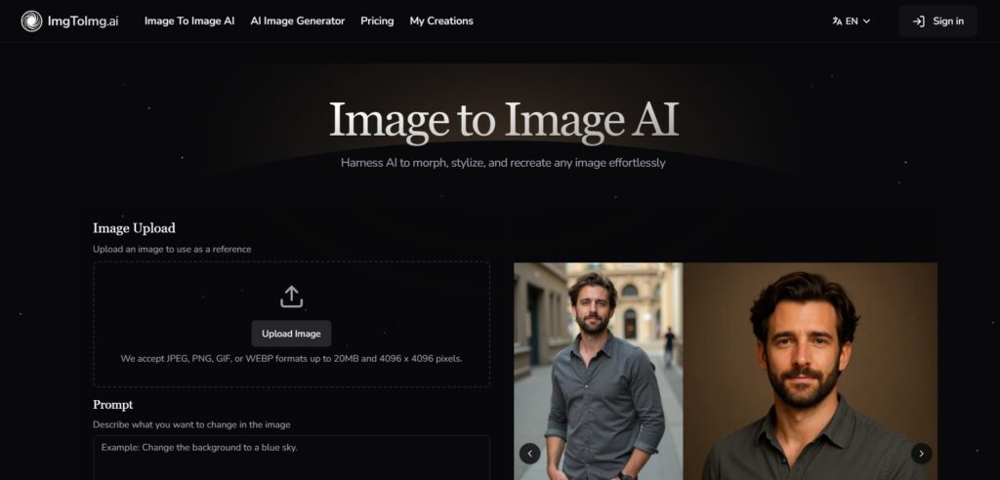The width and height of the screenshot is (1000, 480).
Task: Click the accepted formats text in dropzone
Action: click(x=291, y=358)
